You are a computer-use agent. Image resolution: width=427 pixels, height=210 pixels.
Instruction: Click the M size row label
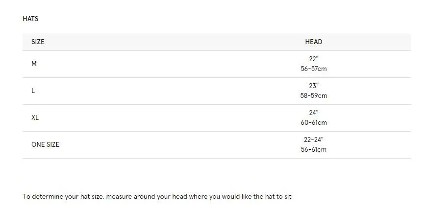pyautogui.click(x=34, y=64)
